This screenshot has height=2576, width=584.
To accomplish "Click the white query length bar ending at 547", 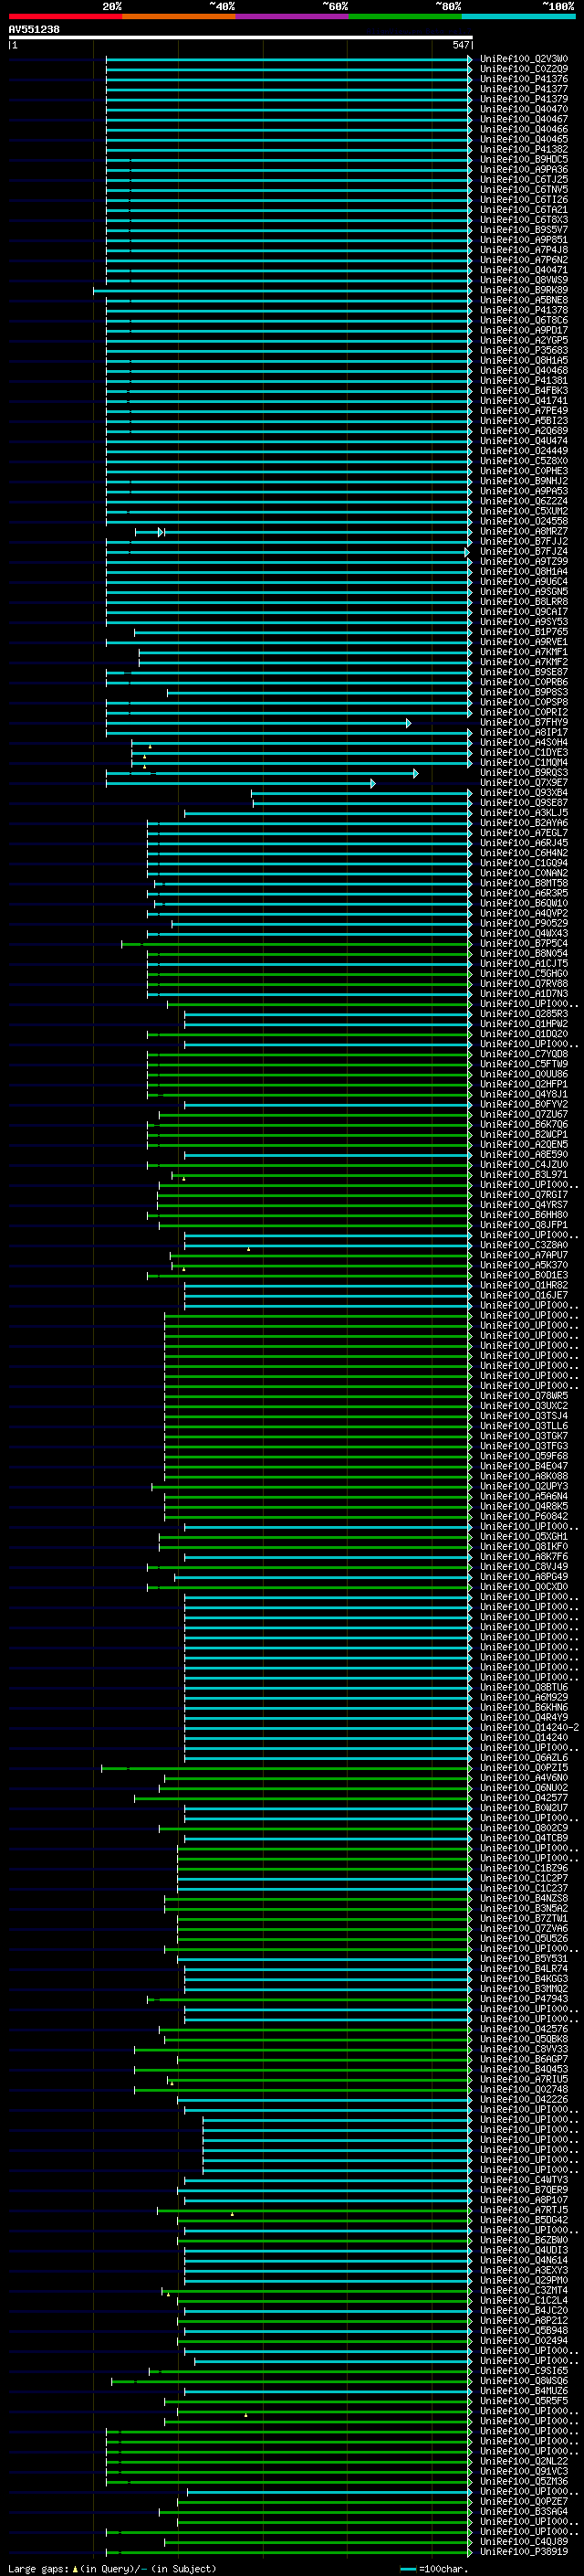I will (241, 38).
